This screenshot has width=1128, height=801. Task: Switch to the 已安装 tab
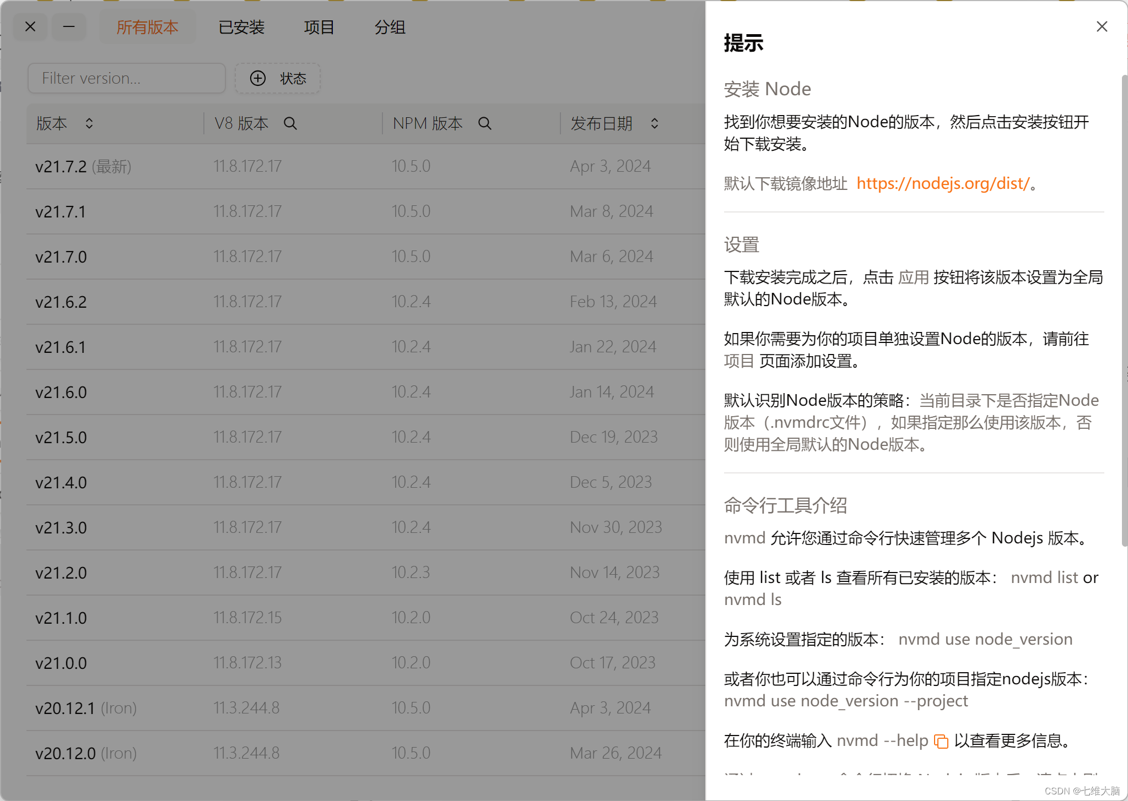point(241,27)
